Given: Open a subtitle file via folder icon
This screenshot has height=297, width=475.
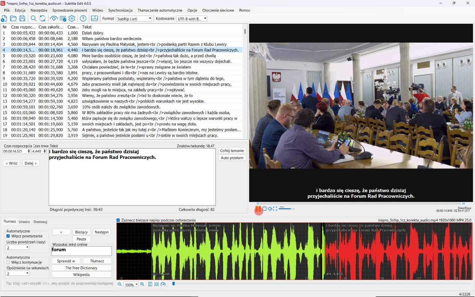Looking at the screenshot, I should pos(13,18).
